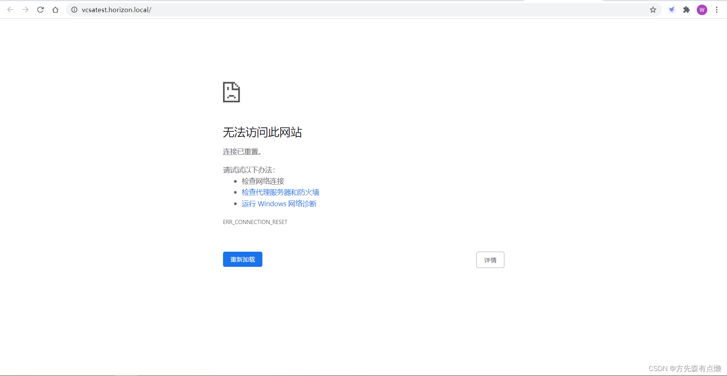
Task: Click the site information icon in address bar
Action: [x=74, y=10]
